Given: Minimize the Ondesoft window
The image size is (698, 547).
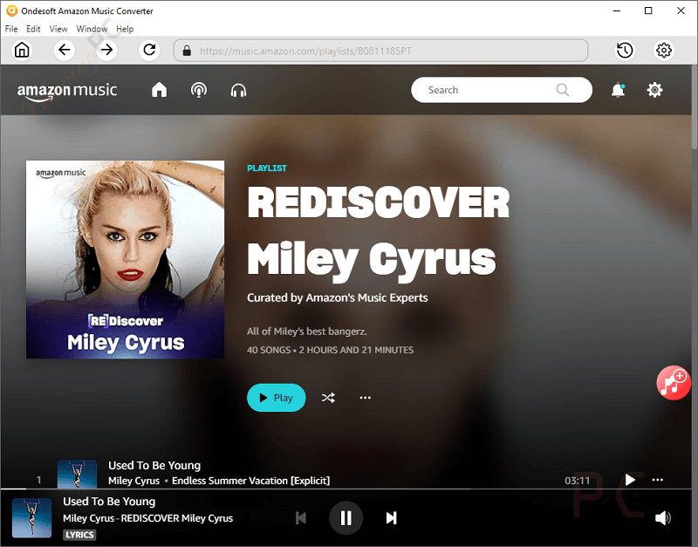Looking at the screenshot, I should tap(617, 10).
